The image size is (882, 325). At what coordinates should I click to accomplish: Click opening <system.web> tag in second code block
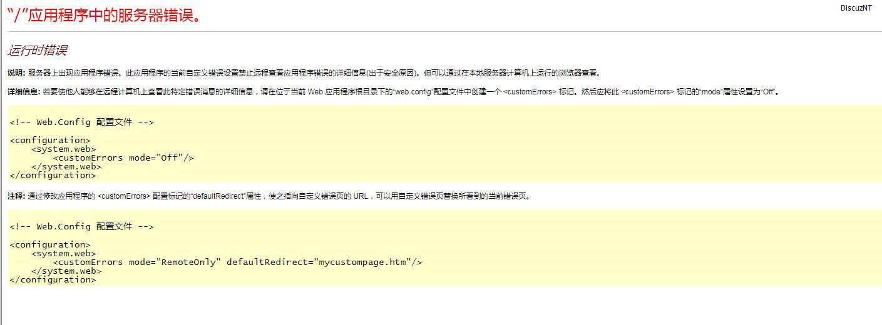click(64, 253)
